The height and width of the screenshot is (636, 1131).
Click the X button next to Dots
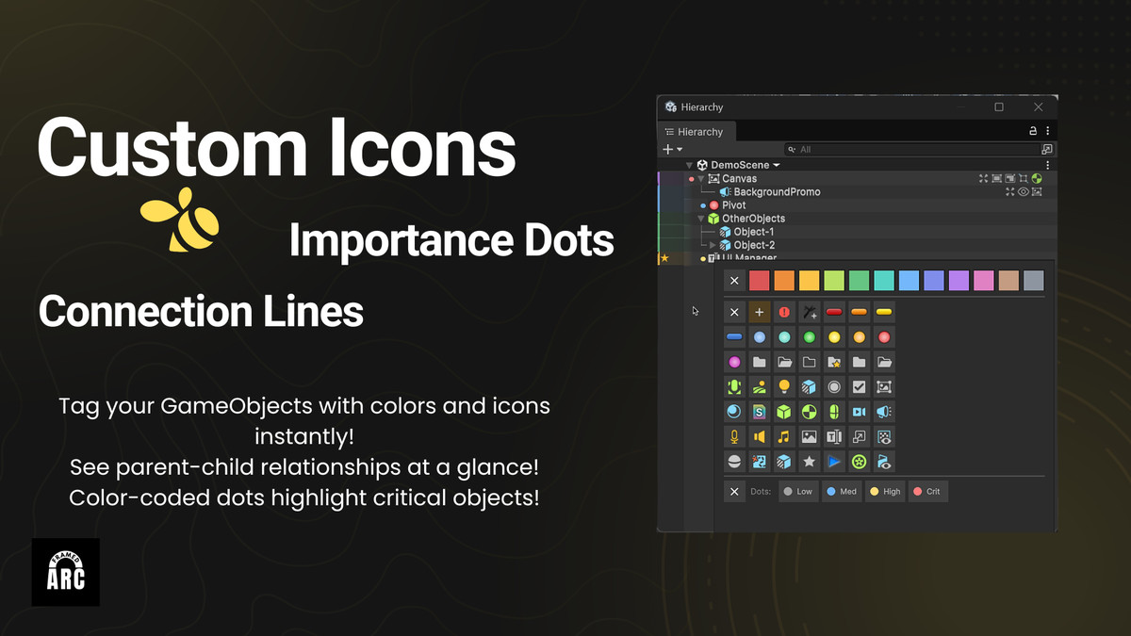(x=734, y=492)
